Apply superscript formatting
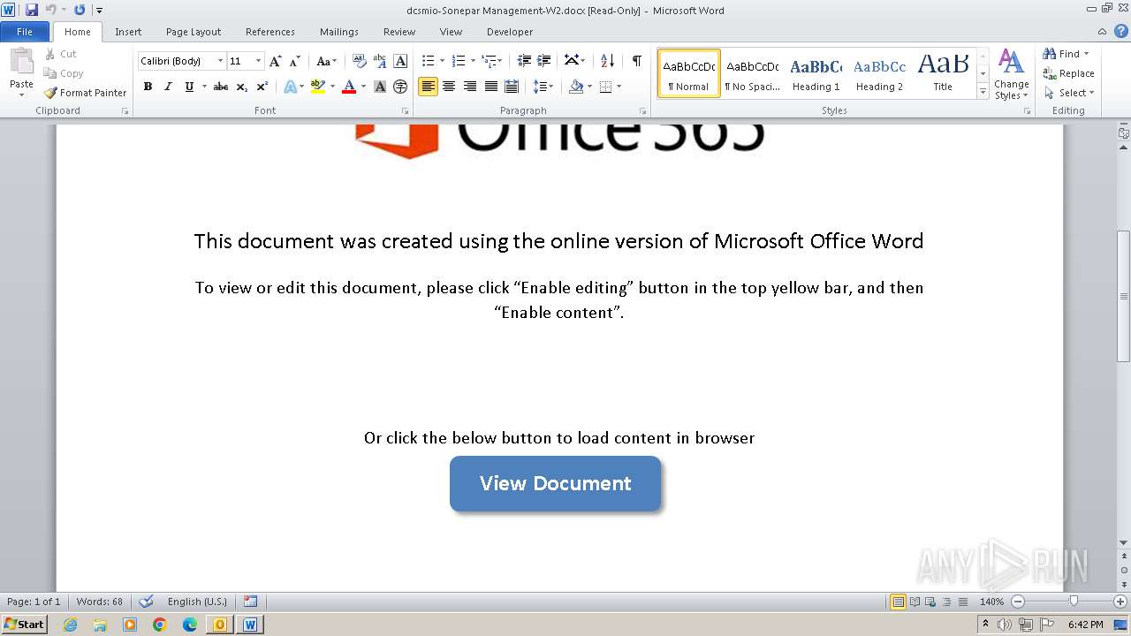Viewport: 1131px width, 636px height. [x=262, y=87]
